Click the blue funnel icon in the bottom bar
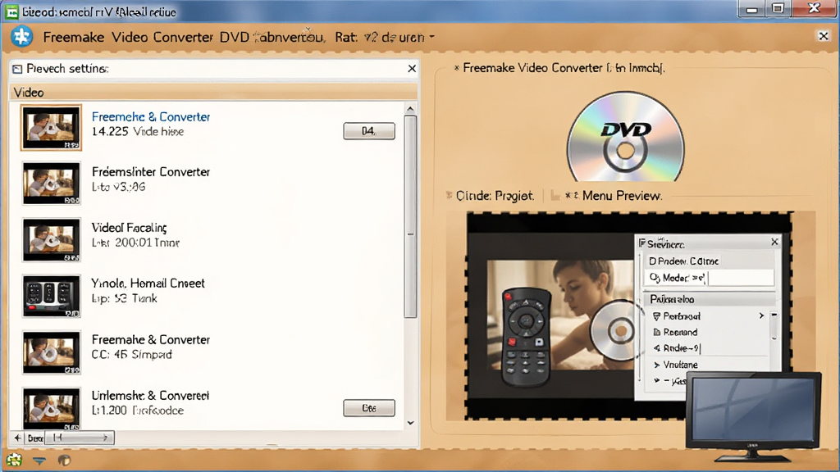This screenshot has width=840, height=472. click(x=39, y=461)
